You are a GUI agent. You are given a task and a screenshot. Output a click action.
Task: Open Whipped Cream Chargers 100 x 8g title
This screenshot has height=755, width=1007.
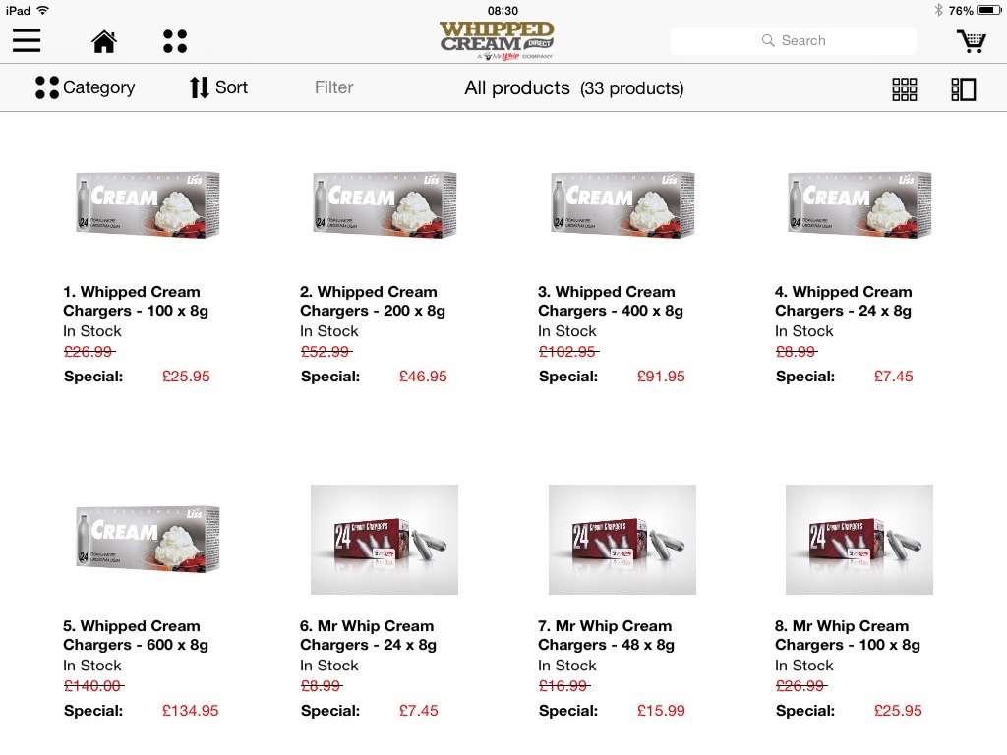click(136, 301)
